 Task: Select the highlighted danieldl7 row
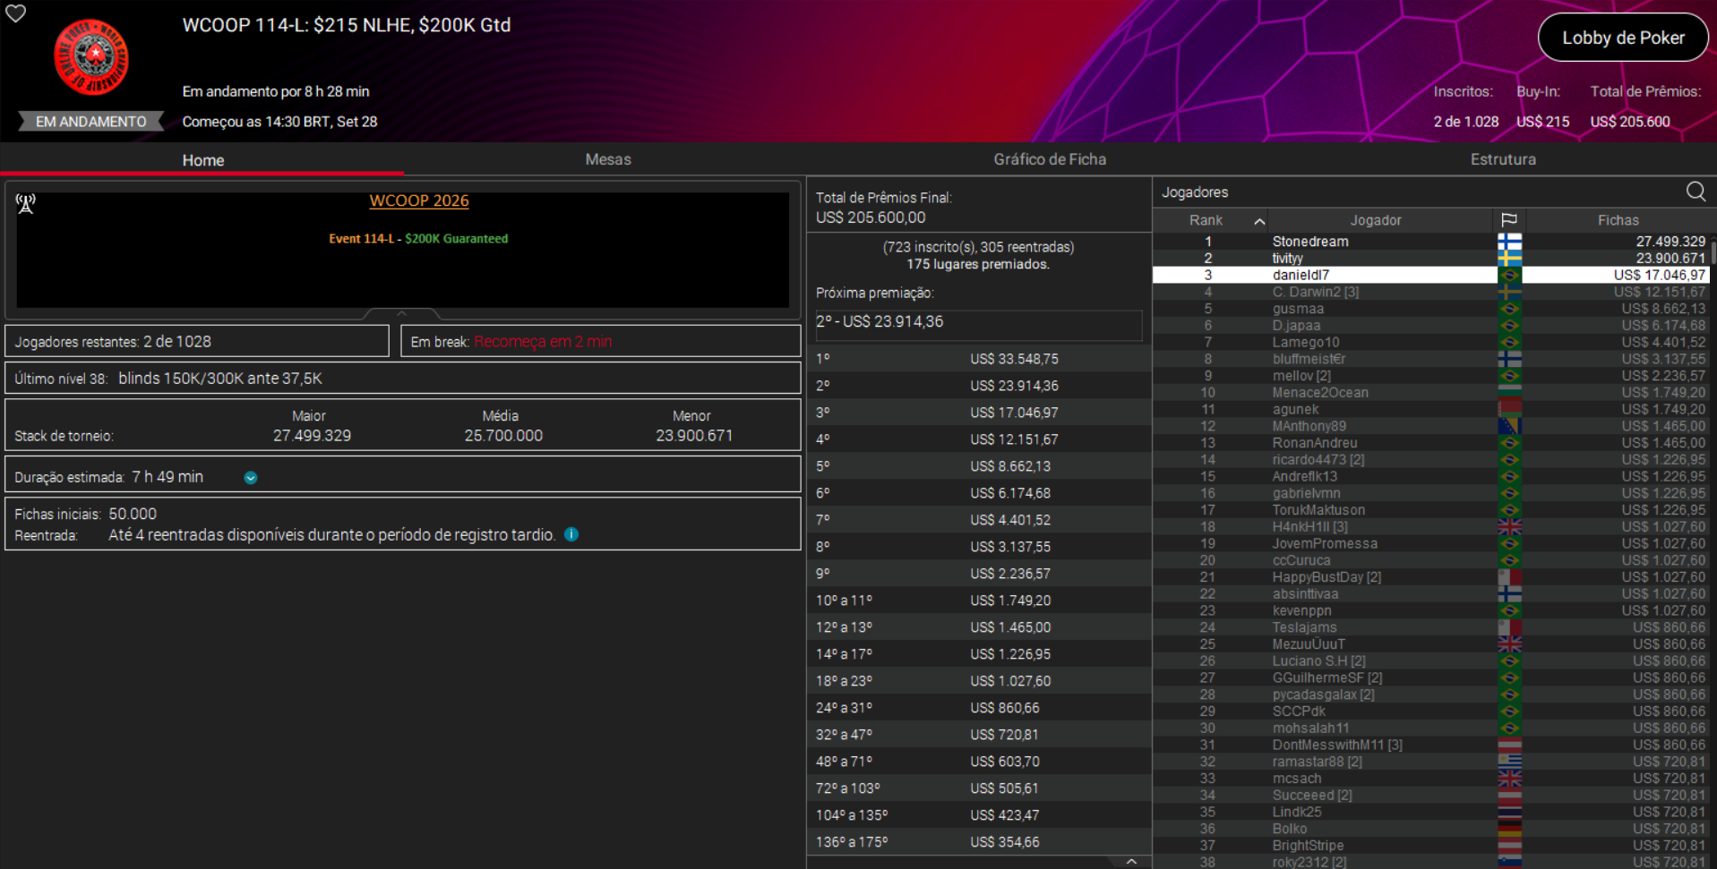click(x=1430, y=275)
